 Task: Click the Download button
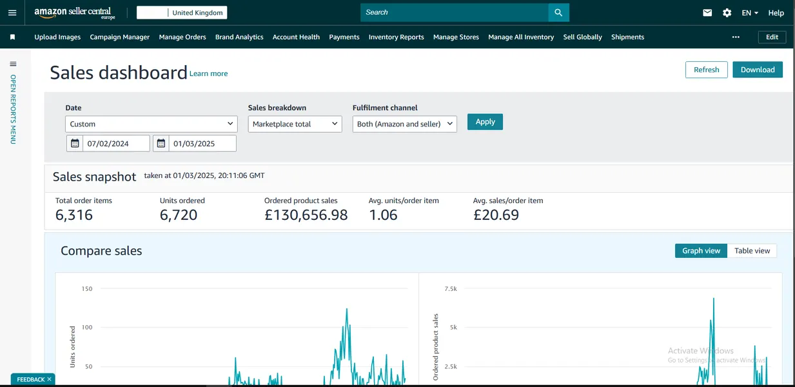pos(758,70)
